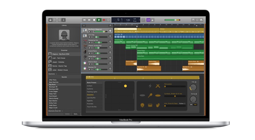The width and height of the screenshot is (255, 140).
Task: Open the Media Browser button
Action: [201, 20]
